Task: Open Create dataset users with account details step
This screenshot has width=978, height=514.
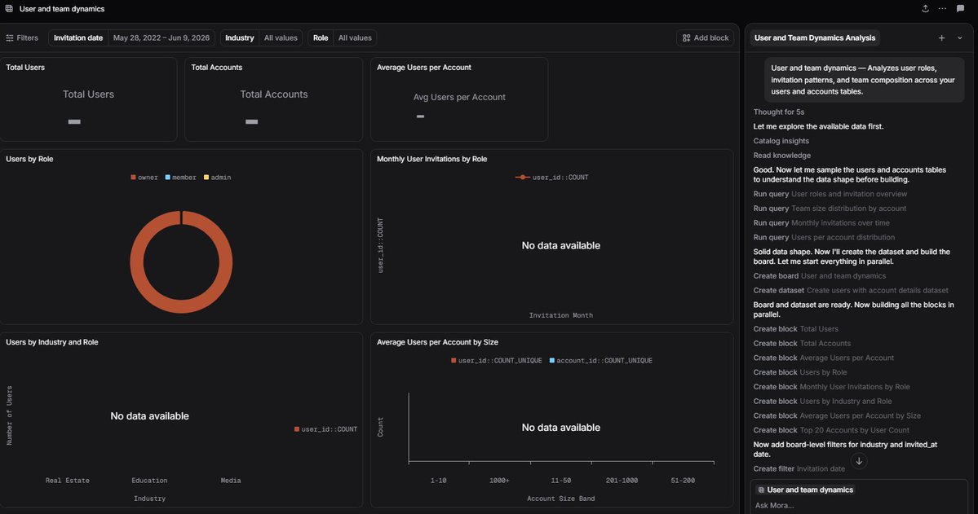Action: pyautogui.click(x=851, y=290)
